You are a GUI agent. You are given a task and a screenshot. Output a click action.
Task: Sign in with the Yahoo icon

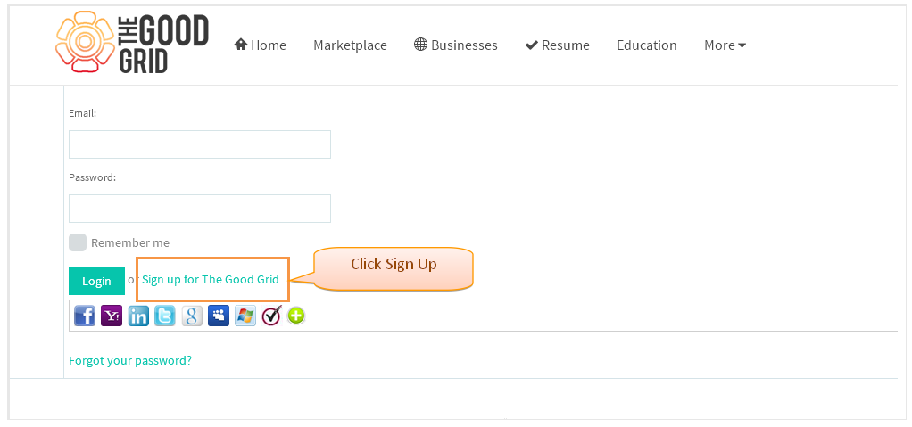click(x=112, y=316)
